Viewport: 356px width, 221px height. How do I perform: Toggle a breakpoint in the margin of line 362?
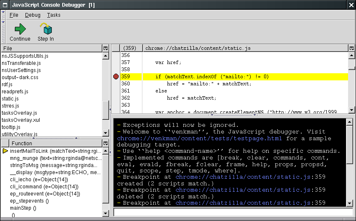[x=116, y=98]
